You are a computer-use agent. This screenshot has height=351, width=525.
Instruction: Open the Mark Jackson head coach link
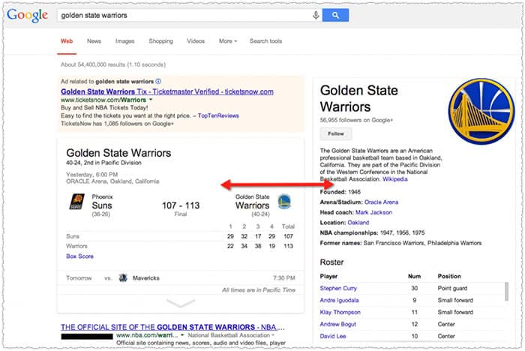[x=373, y=212]
